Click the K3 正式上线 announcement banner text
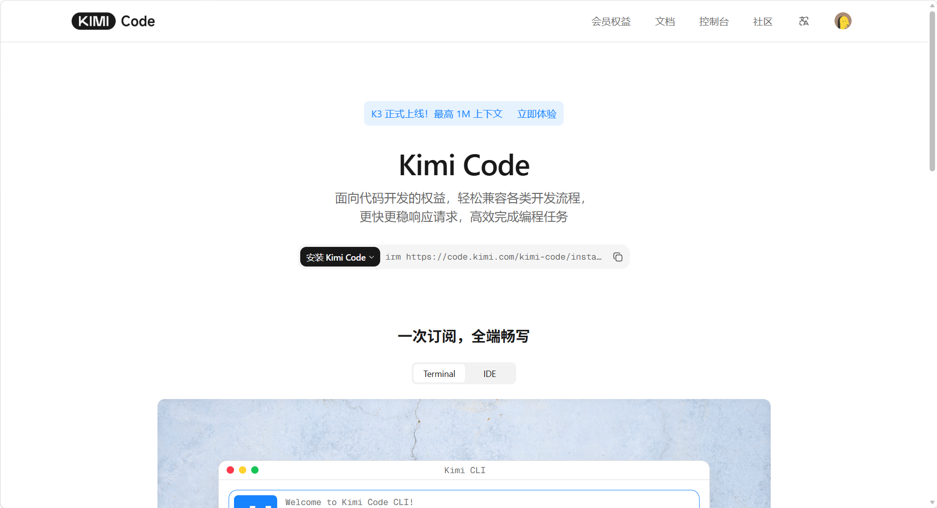Viewport: 937px width, 508px height. (437, 114)
